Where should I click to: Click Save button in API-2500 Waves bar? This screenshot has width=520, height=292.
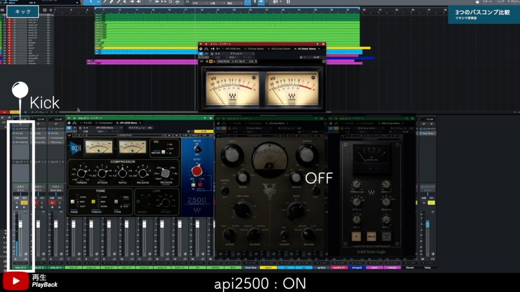point(204,135)
